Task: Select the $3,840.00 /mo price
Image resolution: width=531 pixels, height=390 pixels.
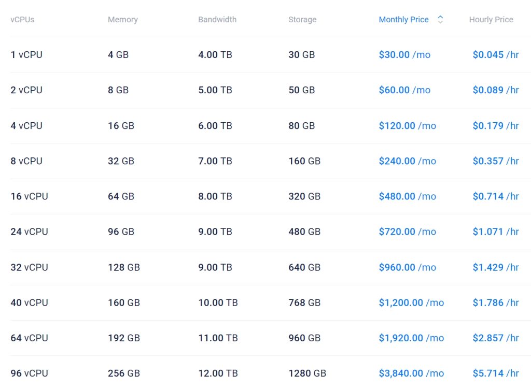Action: pyautogui.click(x=411, y=373)
